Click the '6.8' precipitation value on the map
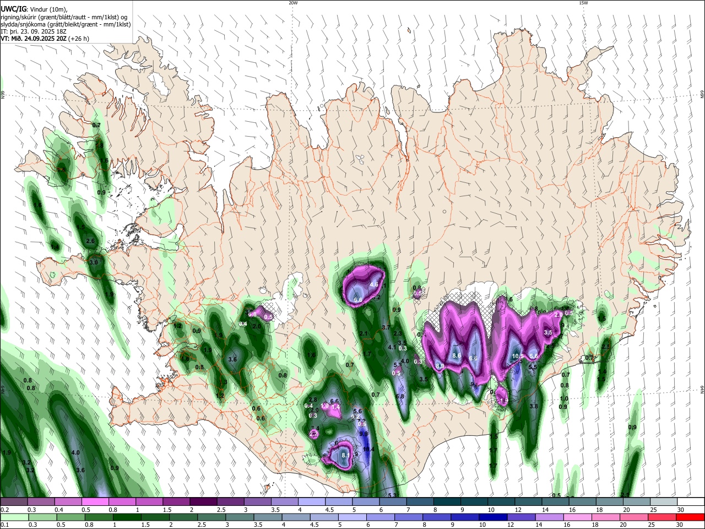This screenshot has height=529, width=705. click(x=400, y=397)
